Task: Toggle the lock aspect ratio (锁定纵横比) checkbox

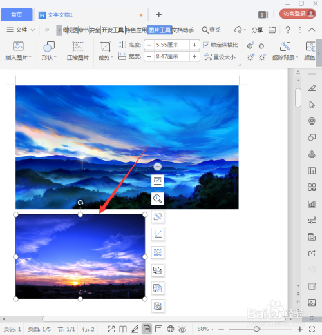Action: [206, 45]
